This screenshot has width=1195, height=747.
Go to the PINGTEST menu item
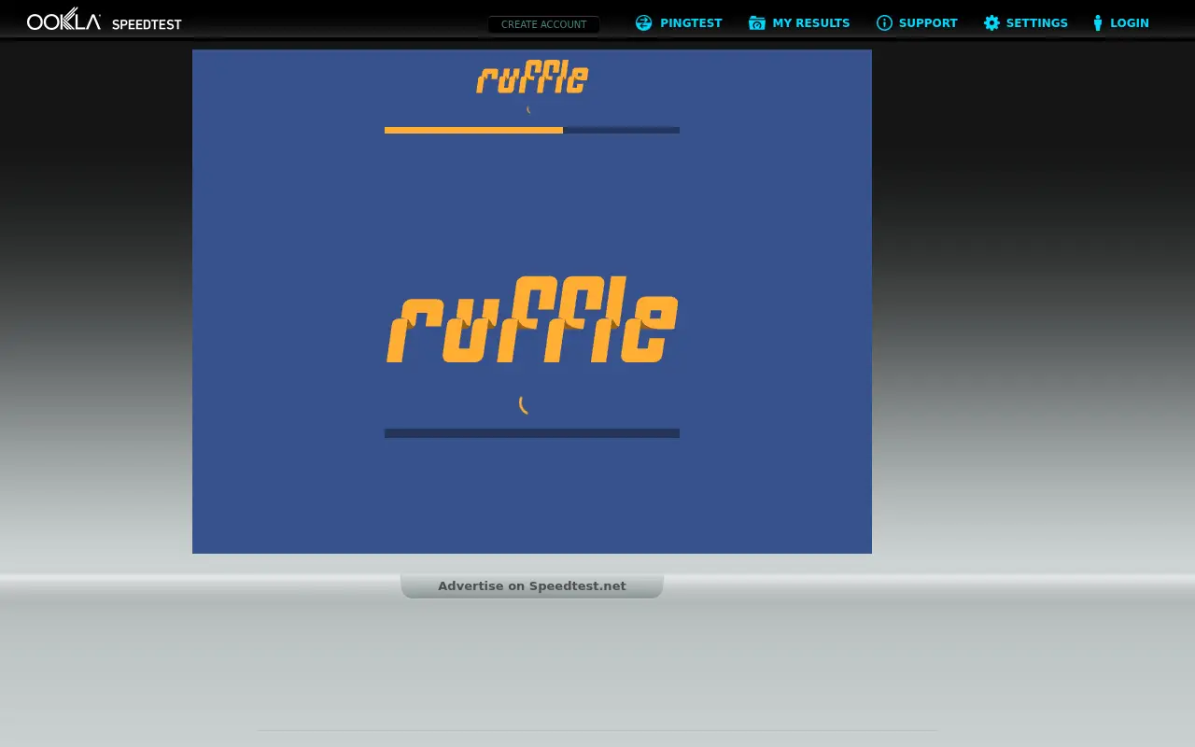(691, 23)
